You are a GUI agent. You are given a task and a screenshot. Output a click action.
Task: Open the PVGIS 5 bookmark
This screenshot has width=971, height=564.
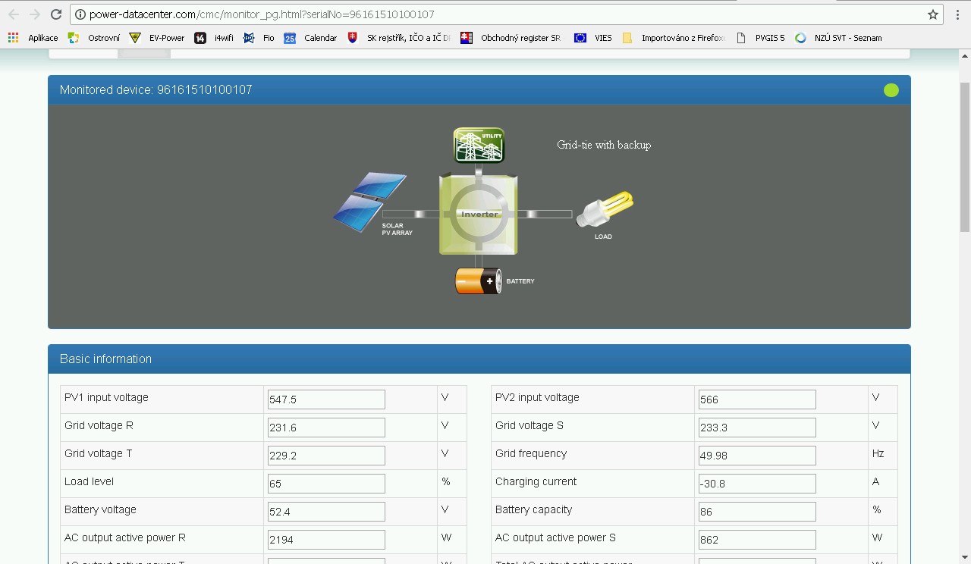(x=761, y=38)
